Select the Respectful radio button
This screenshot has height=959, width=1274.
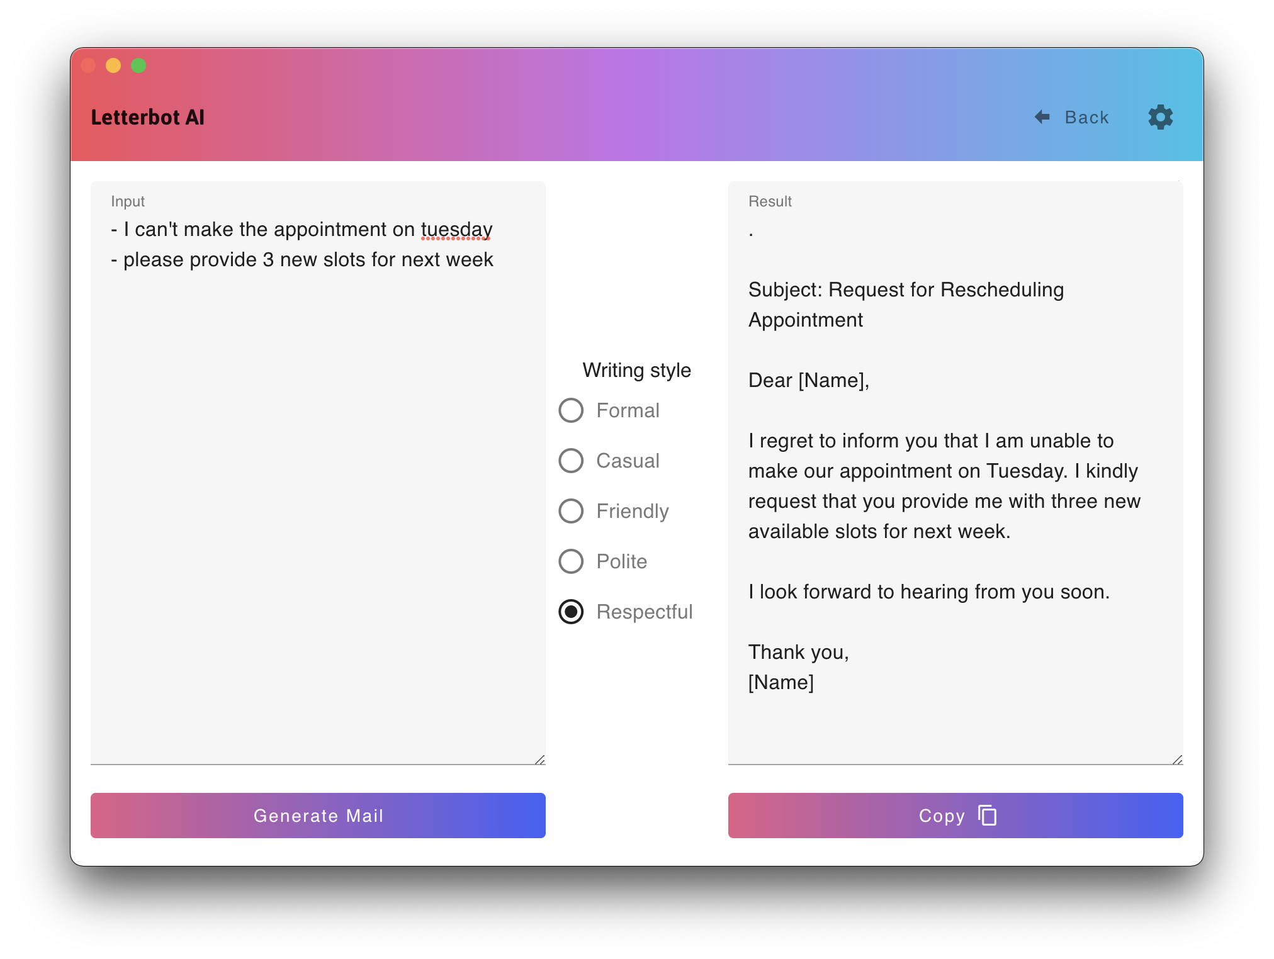(x=571, y=612)
